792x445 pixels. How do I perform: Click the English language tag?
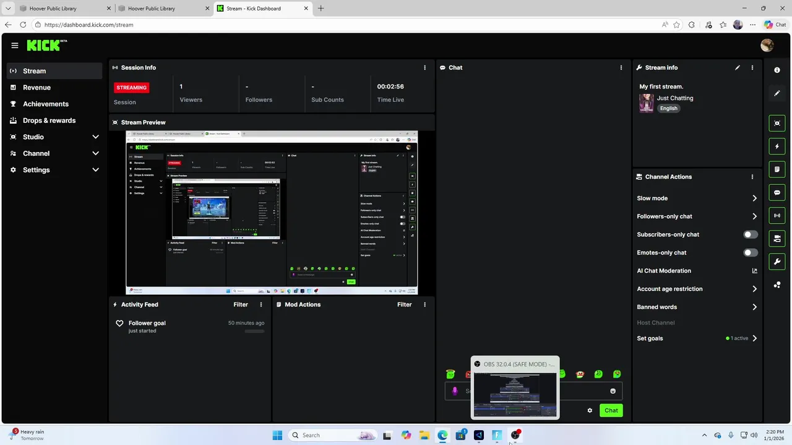coord(668,108)
